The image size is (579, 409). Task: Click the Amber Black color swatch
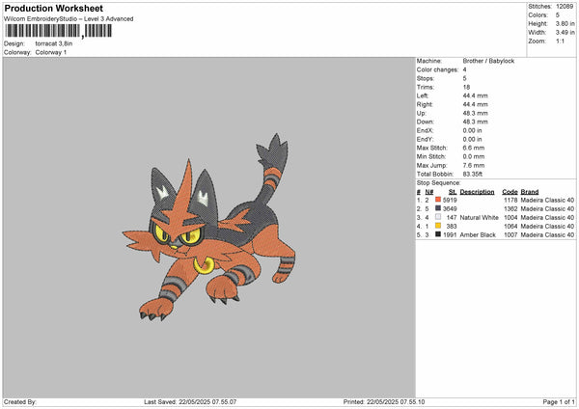[438, 234]
